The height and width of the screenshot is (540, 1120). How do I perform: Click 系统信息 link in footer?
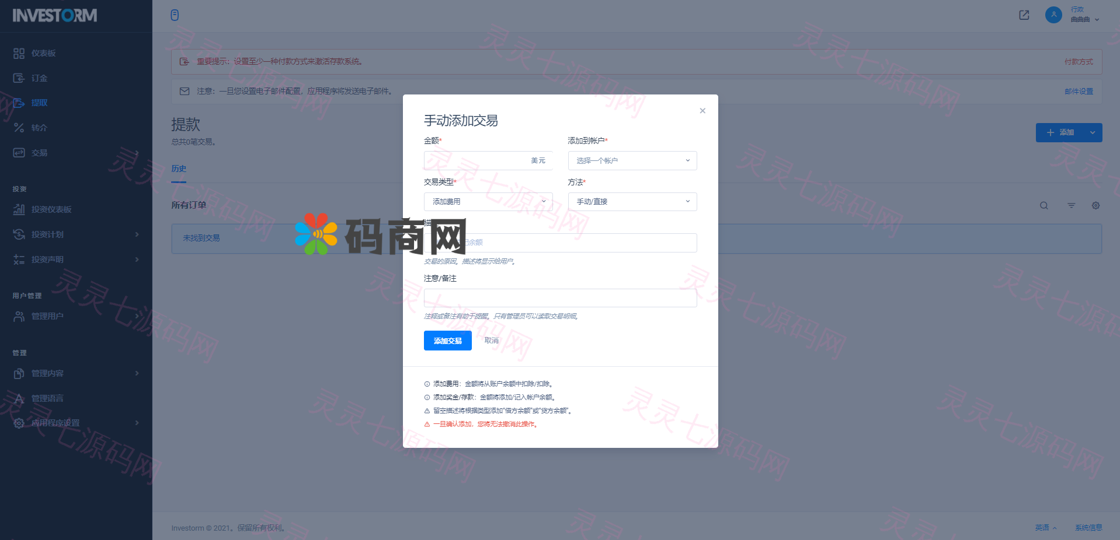point(1088,528)
